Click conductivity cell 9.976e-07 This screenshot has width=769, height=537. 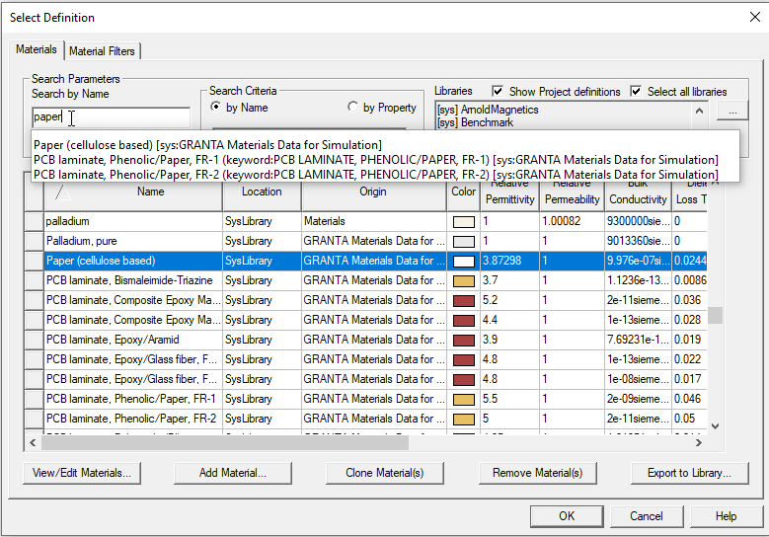638,261
